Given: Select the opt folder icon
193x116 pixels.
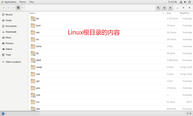Looking at the screenshot, I should (x=33, y=81).
